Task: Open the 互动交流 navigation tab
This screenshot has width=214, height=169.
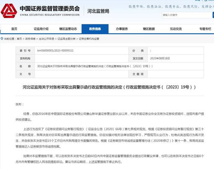Action: point(176,29)
